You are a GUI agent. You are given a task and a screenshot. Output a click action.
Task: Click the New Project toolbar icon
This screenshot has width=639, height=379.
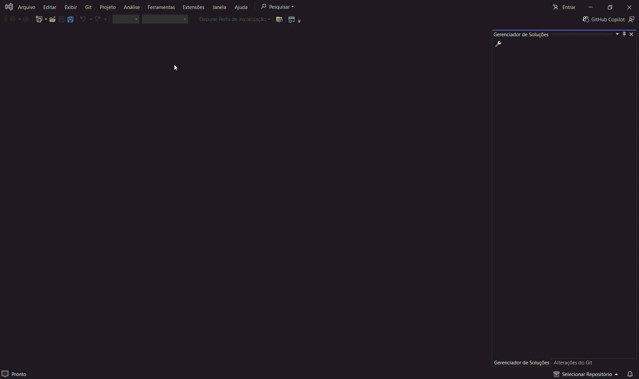(39, 19)
